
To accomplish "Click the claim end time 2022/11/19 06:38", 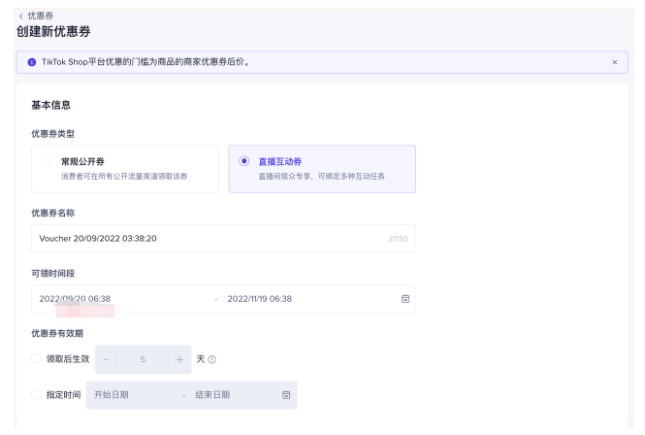I will pyautogui.click(x=260, y=298).
